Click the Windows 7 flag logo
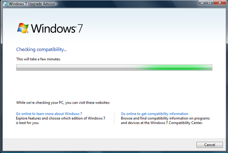 [23, 28]
